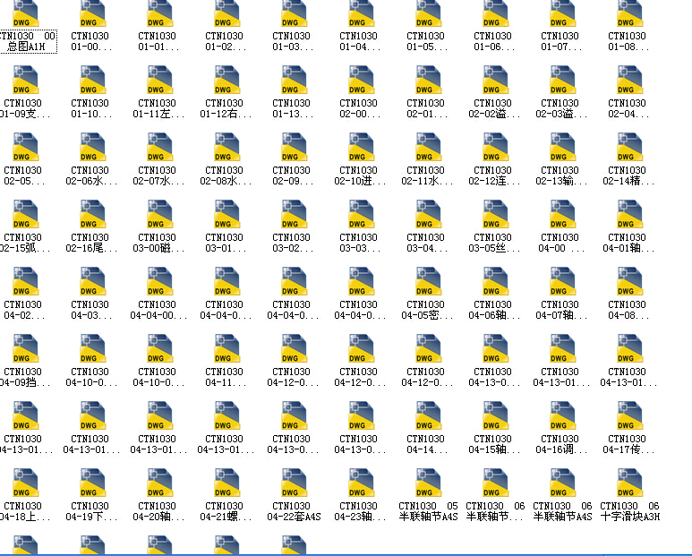Click the CTN1030 04-14 DWG icon
This screenshot has height=556, width=692.
click(x=428, y=415)
